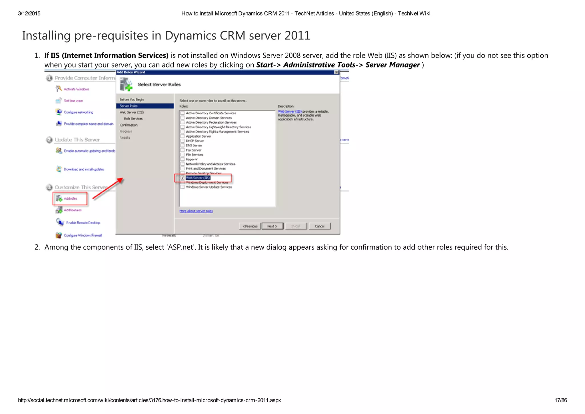Select Role Services wizard step
The height and width of the screenshot is (414, 585).
[133, 119]
